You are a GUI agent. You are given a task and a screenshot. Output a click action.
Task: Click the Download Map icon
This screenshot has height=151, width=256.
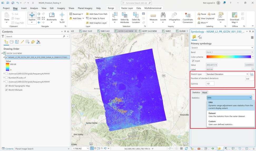pos(234,15)
